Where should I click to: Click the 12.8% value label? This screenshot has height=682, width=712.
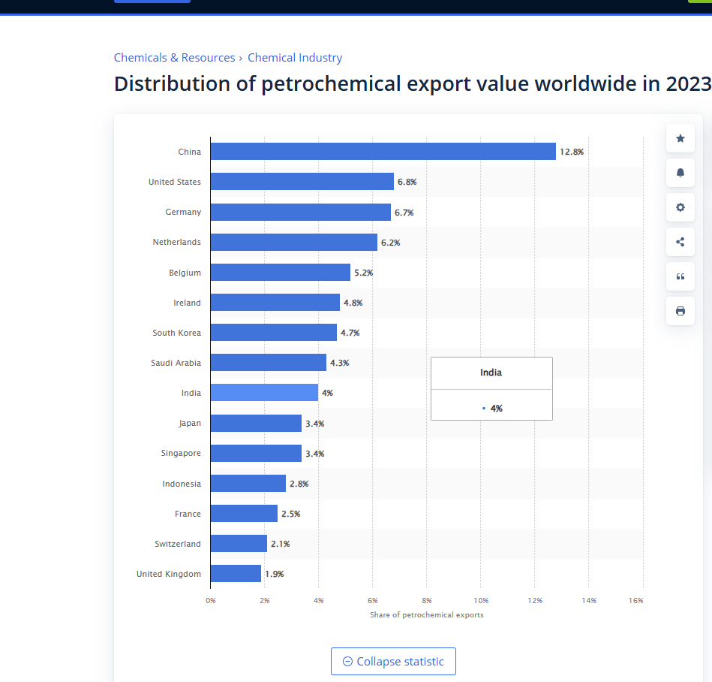coord(572,152)
